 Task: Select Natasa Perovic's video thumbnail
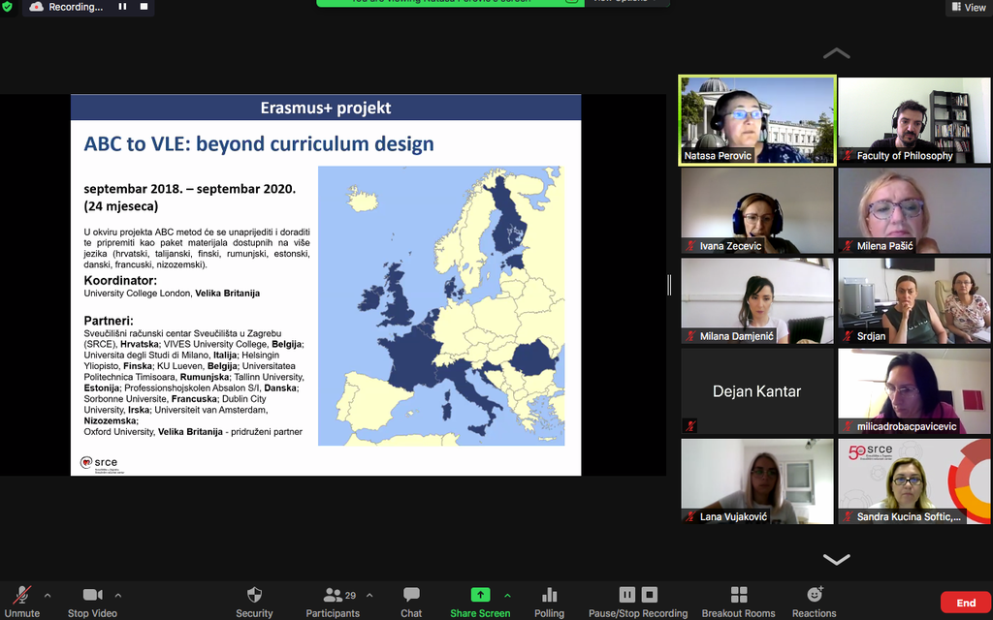757,119
